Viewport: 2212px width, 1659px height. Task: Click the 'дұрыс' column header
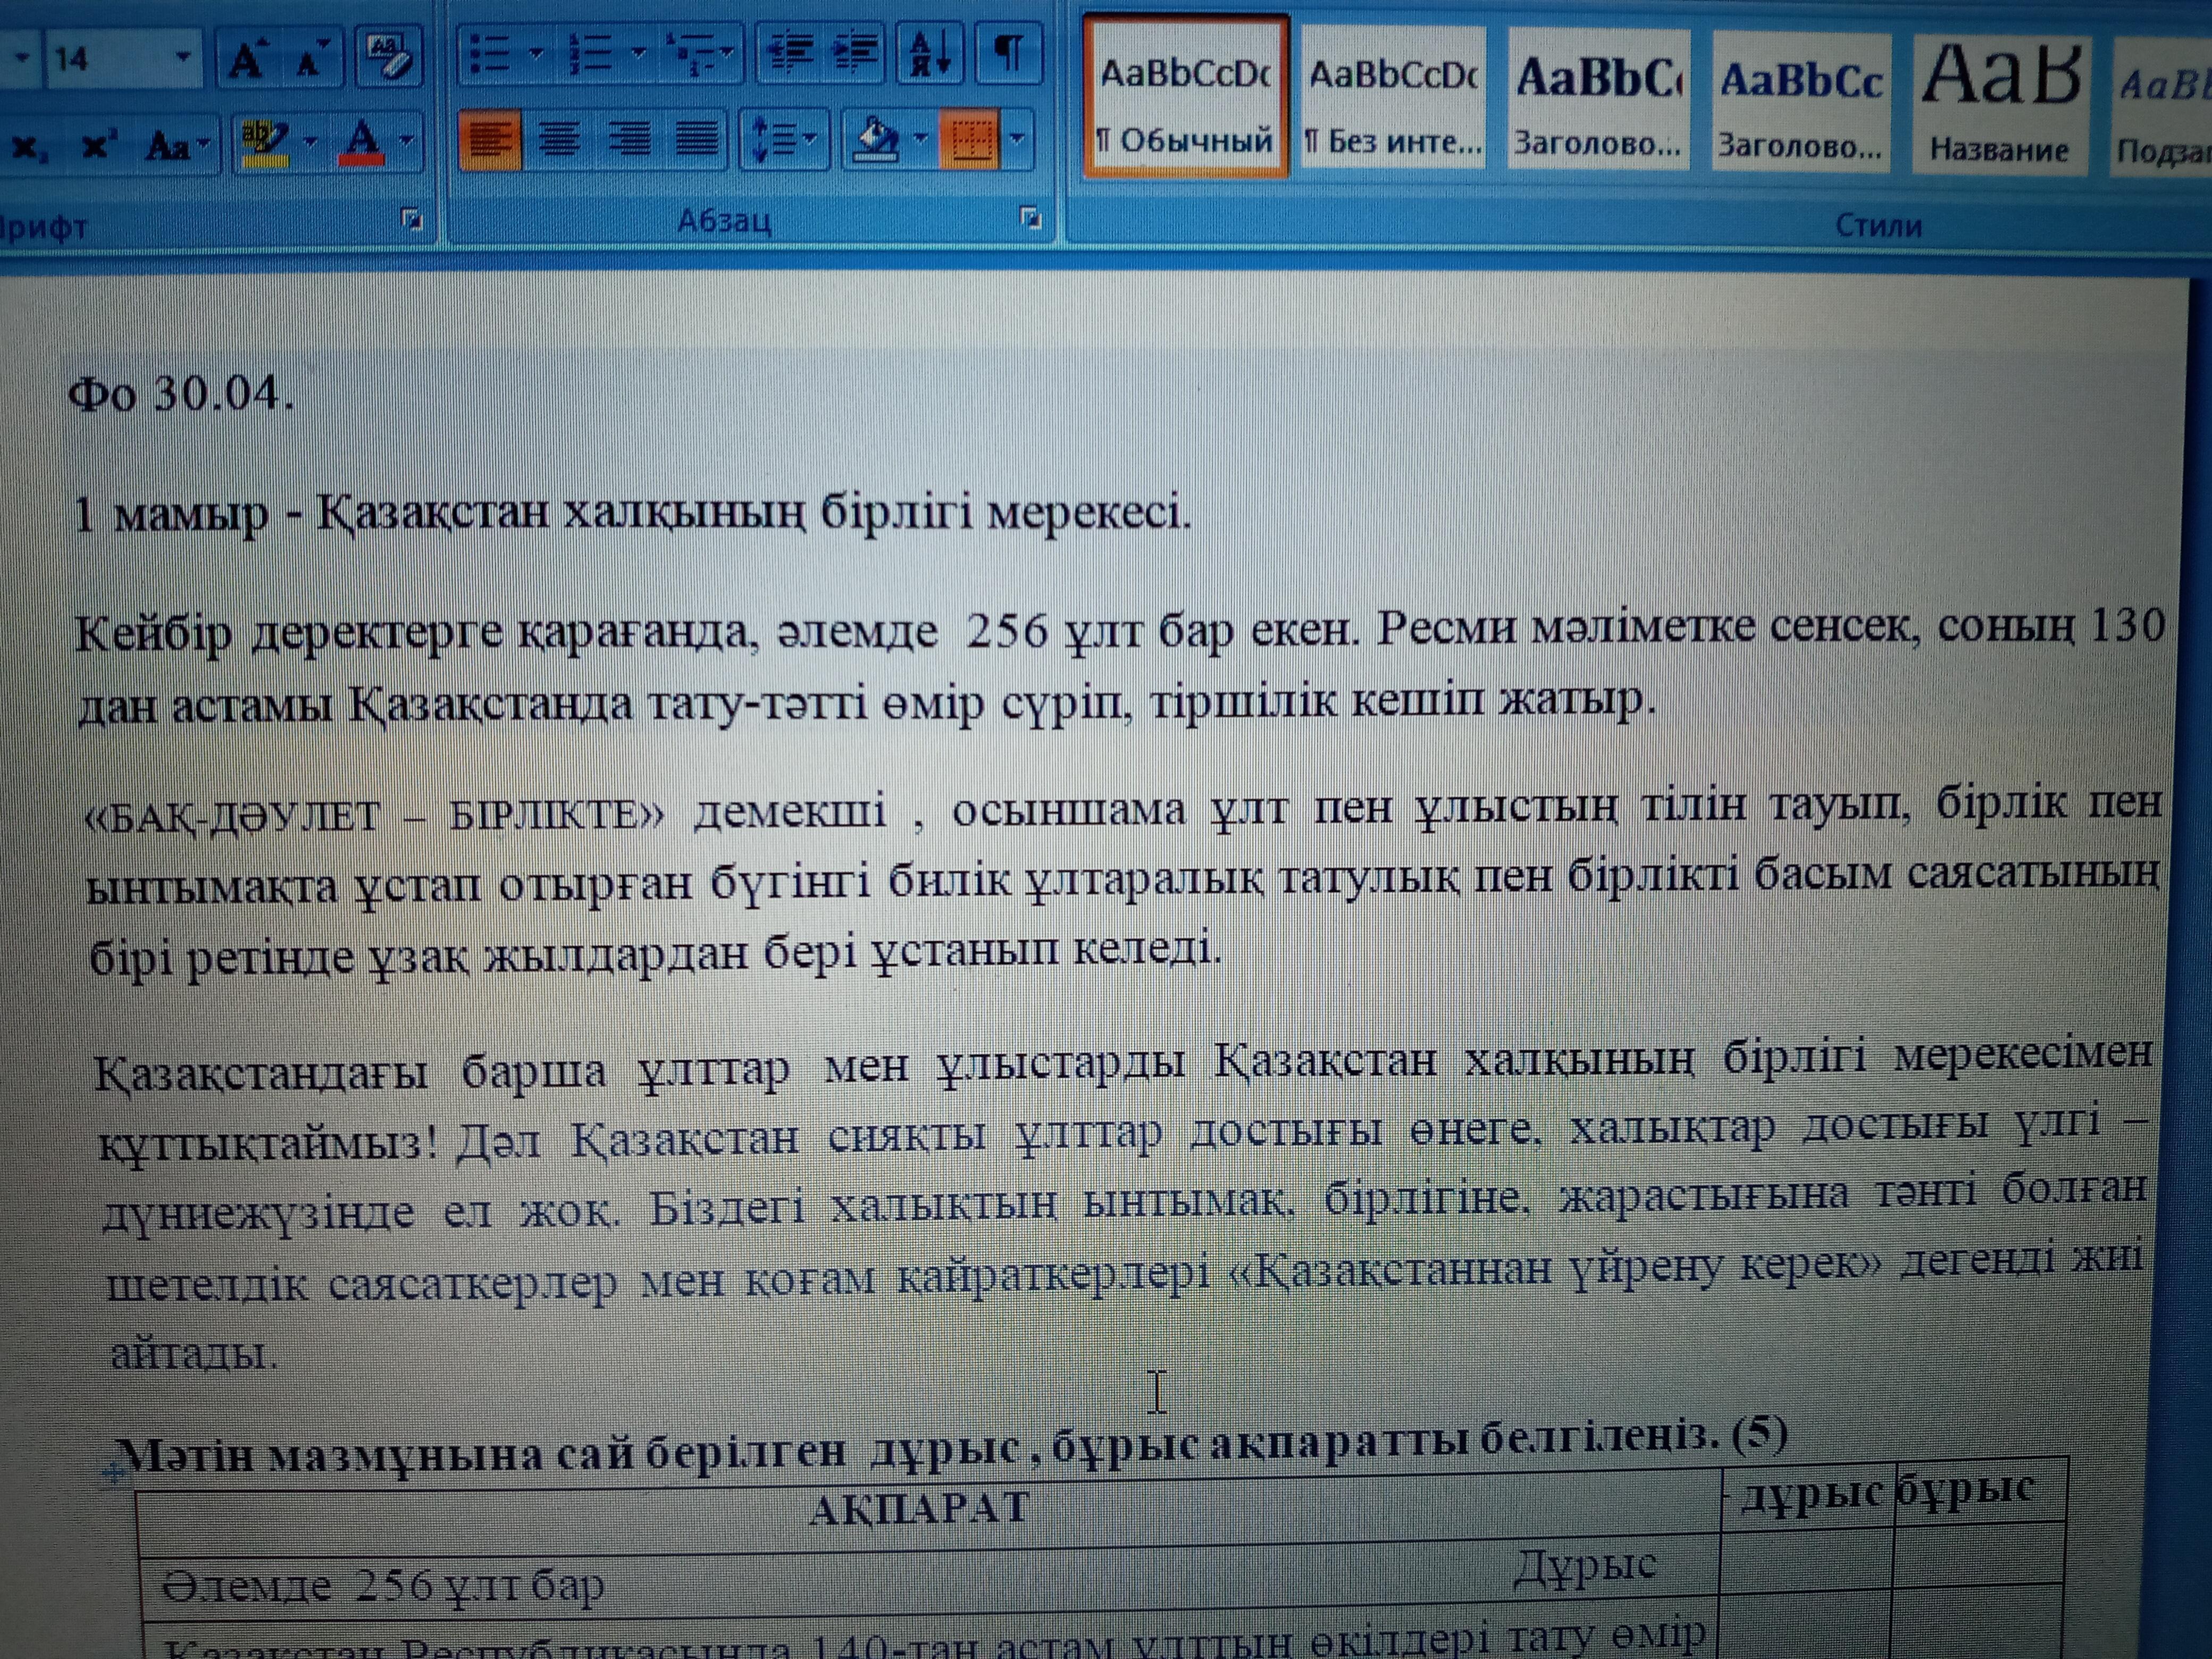[x=1811, y=1494]
